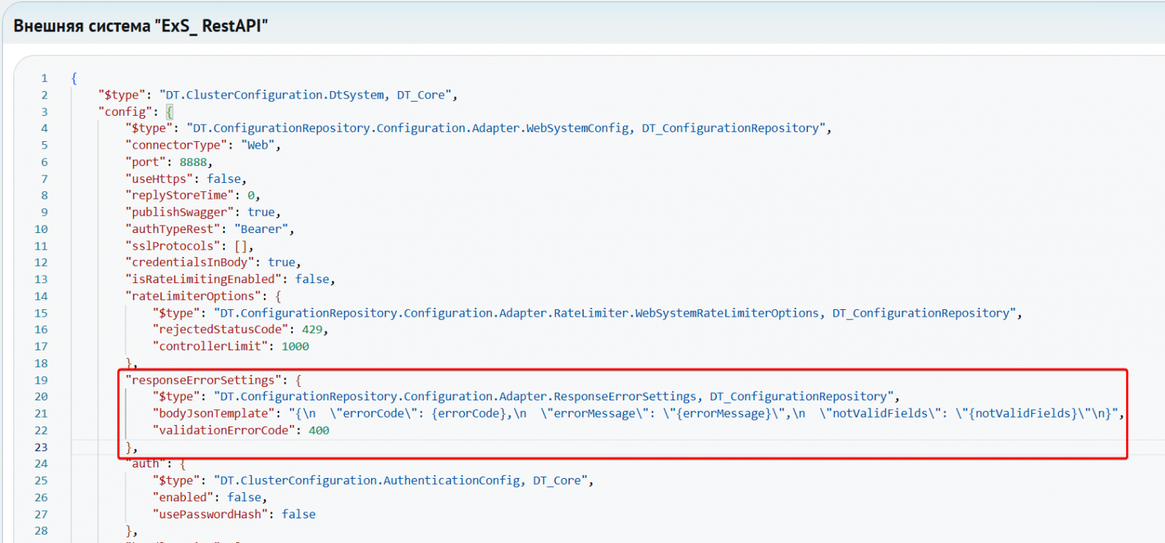1165x543 pixels.
Task: Click the WebSystemRateLimiterOptions type string
Action: (614, 313)
